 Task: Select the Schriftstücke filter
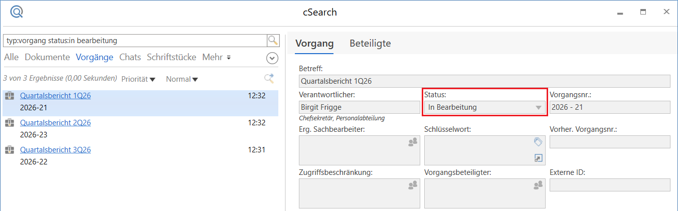[172, 57]
